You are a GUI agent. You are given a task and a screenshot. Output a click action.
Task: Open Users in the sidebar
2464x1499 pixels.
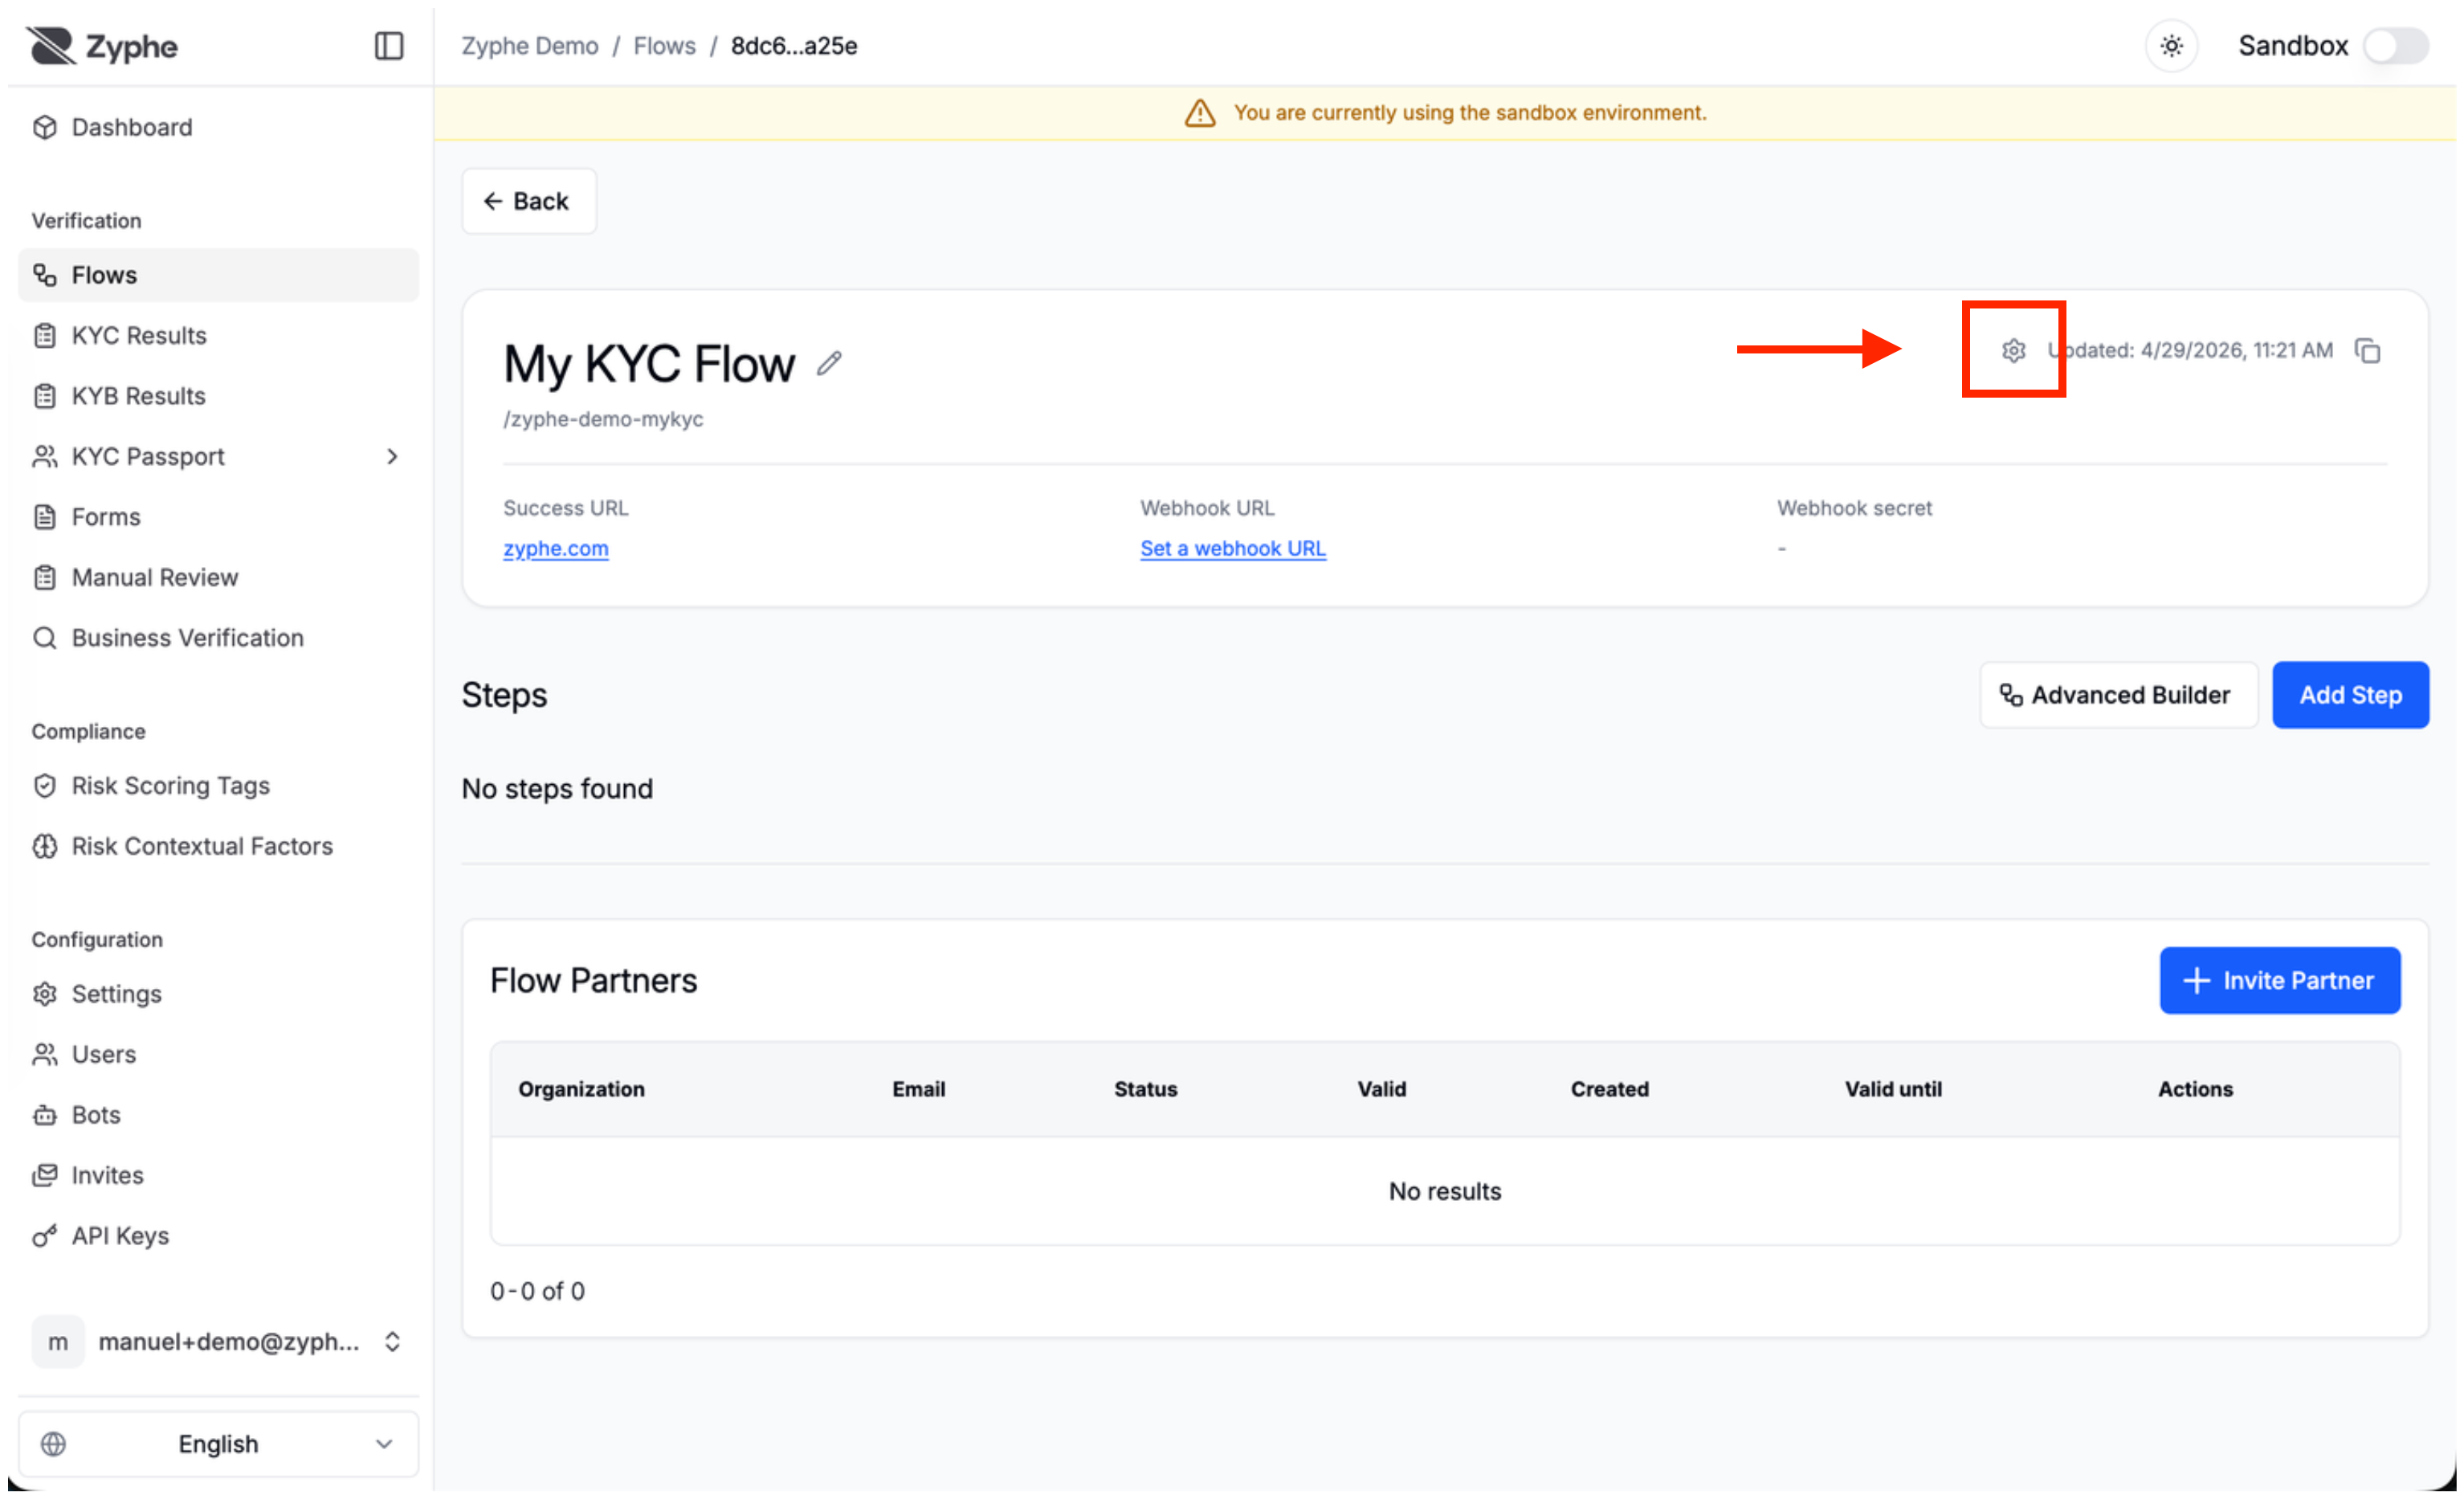[x=218, y=1055]
